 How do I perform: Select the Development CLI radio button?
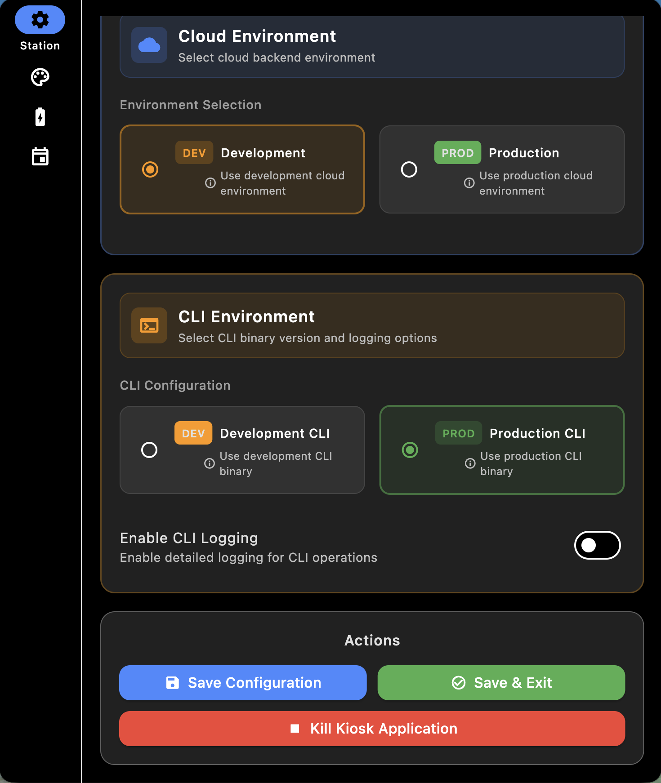click(x=149, y=450)
